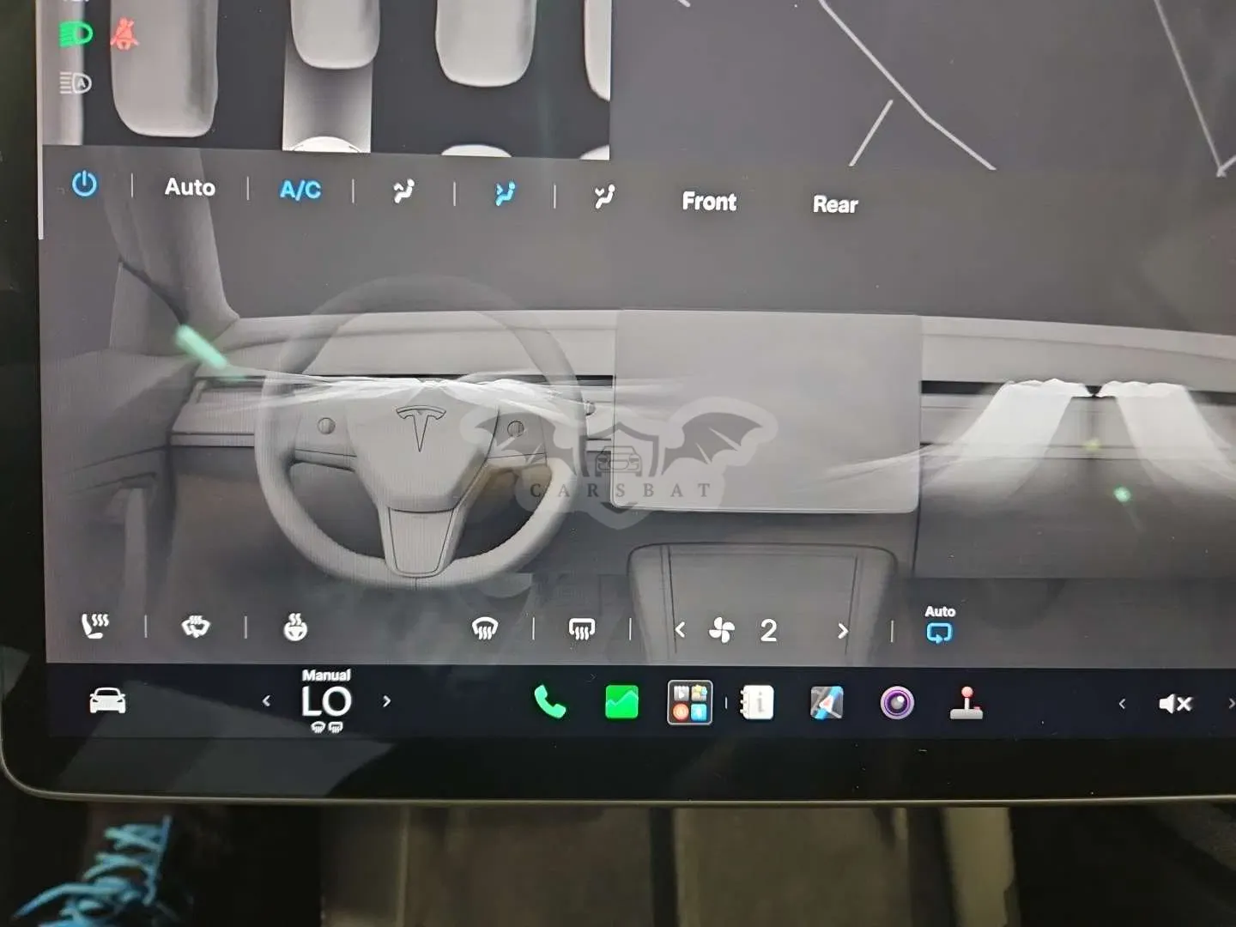Lower volume with chevron left of speaker
The height and width of the screenshot is (927, 1236).
pos(1122,704)
